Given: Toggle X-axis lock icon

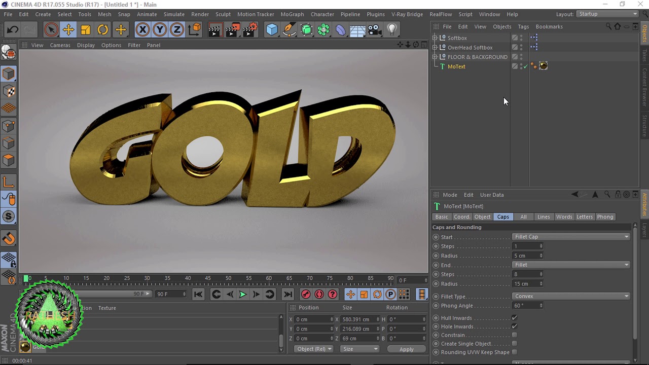Looking at the screenshot, I should [x=142, y=30].
